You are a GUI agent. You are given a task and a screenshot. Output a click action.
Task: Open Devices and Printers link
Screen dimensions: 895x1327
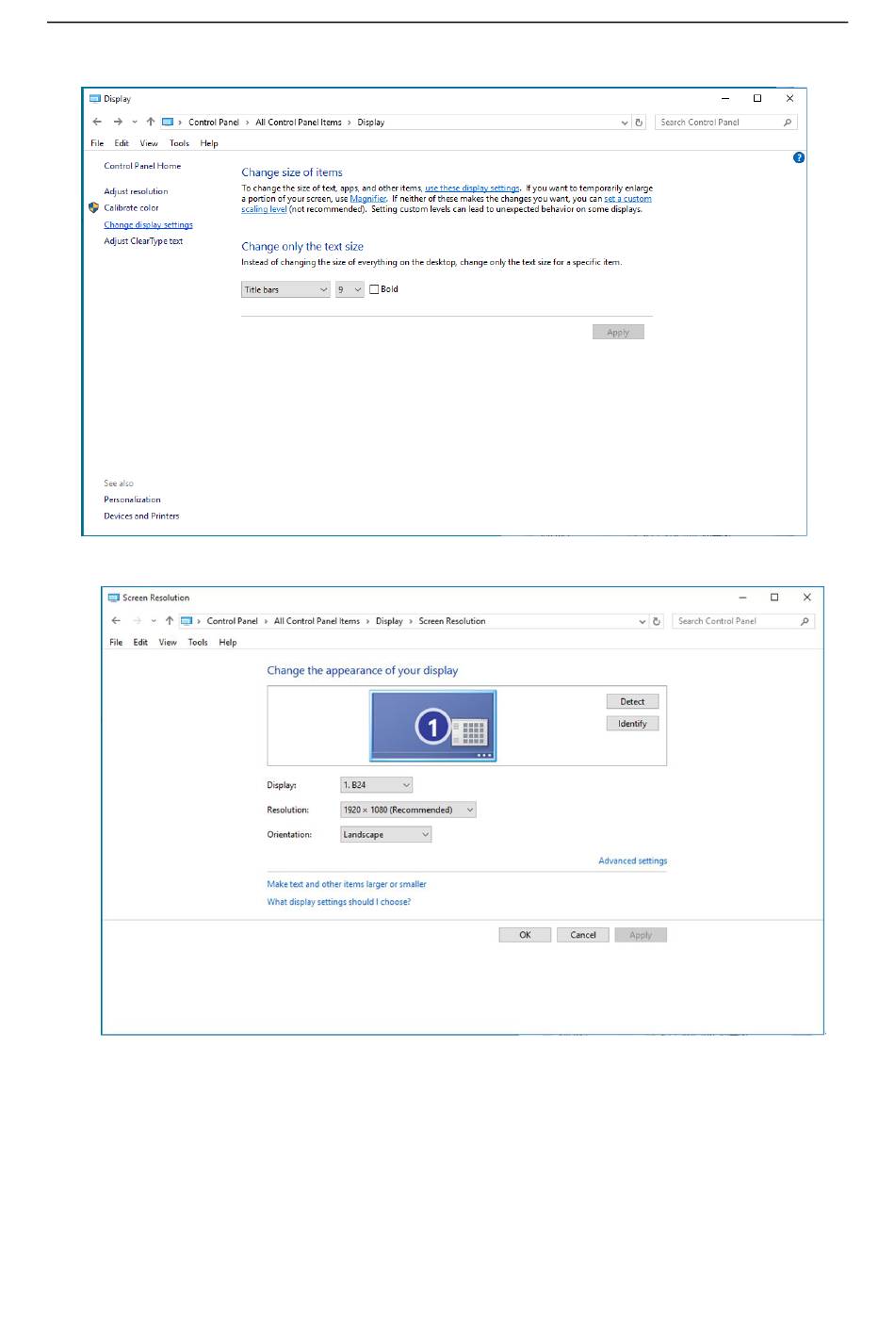coord(141,516)
